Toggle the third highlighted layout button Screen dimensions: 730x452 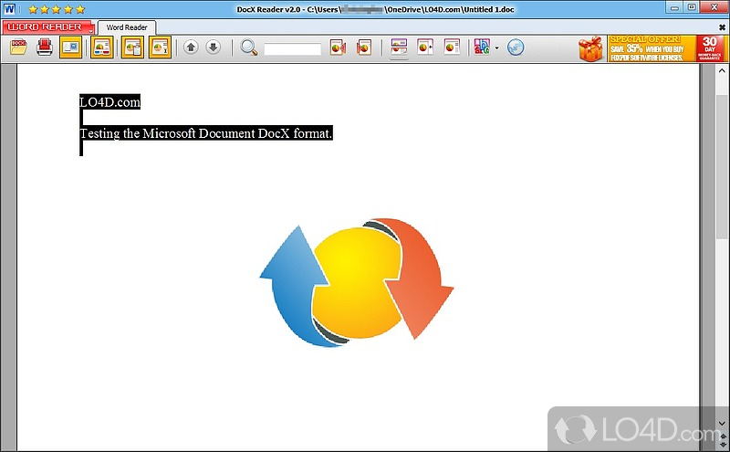pyautogui.click(x=160, y=47)
